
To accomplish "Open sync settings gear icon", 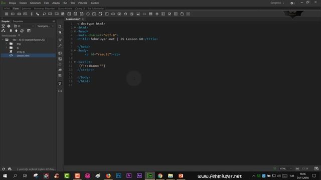I will coord(292,3).
